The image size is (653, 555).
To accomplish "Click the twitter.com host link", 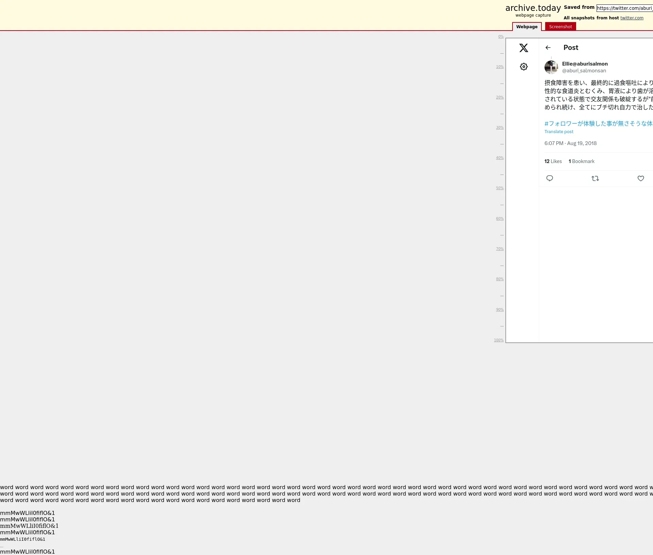I will click(632, 18).
